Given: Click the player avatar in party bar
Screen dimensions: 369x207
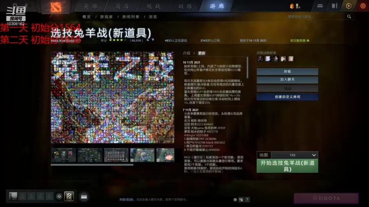Looking at the screenshot, I should (x=13, y=196).
